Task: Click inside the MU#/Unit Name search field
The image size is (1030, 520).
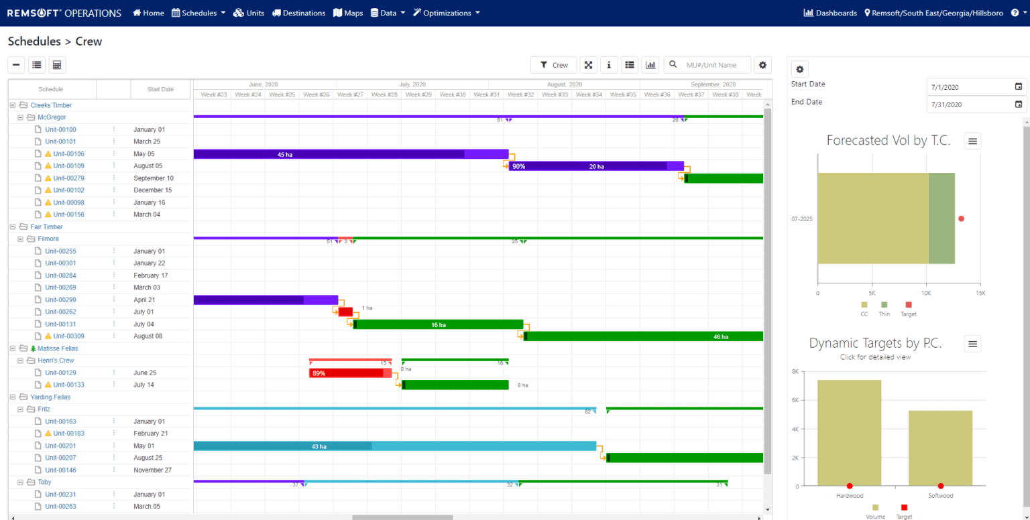Action: [x=711, y=64]
